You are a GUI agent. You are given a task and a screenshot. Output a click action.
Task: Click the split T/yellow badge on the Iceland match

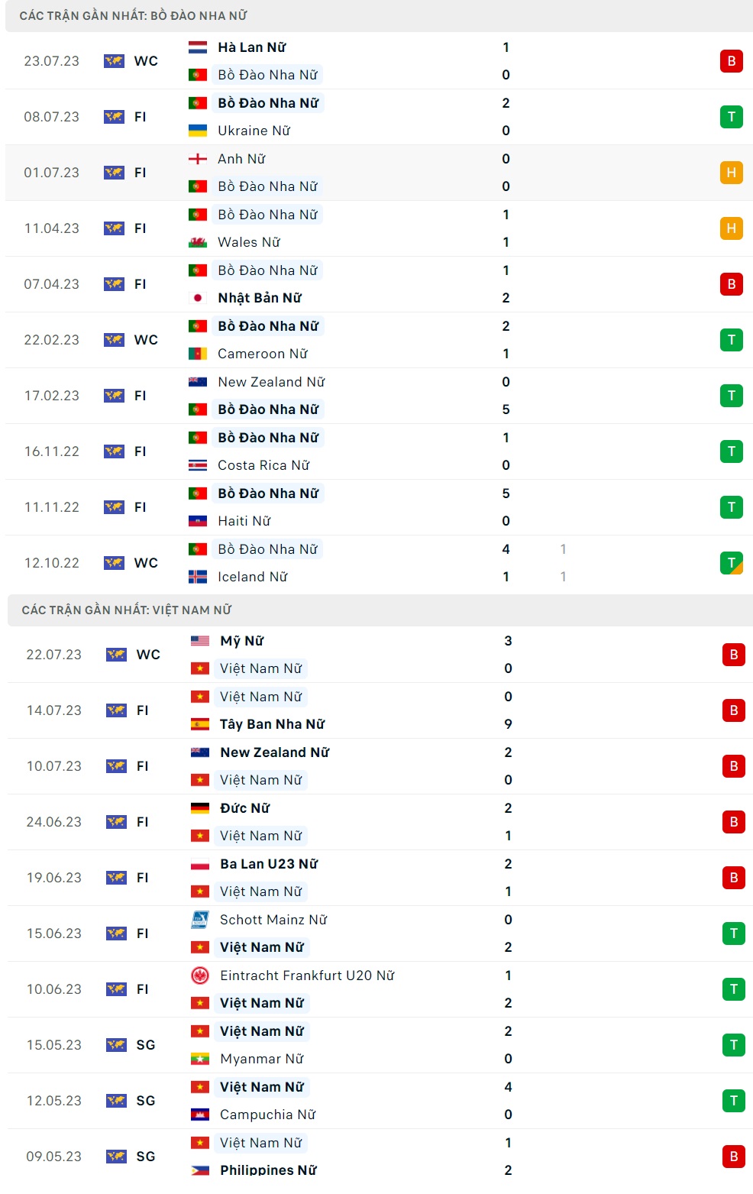(732, 563)
